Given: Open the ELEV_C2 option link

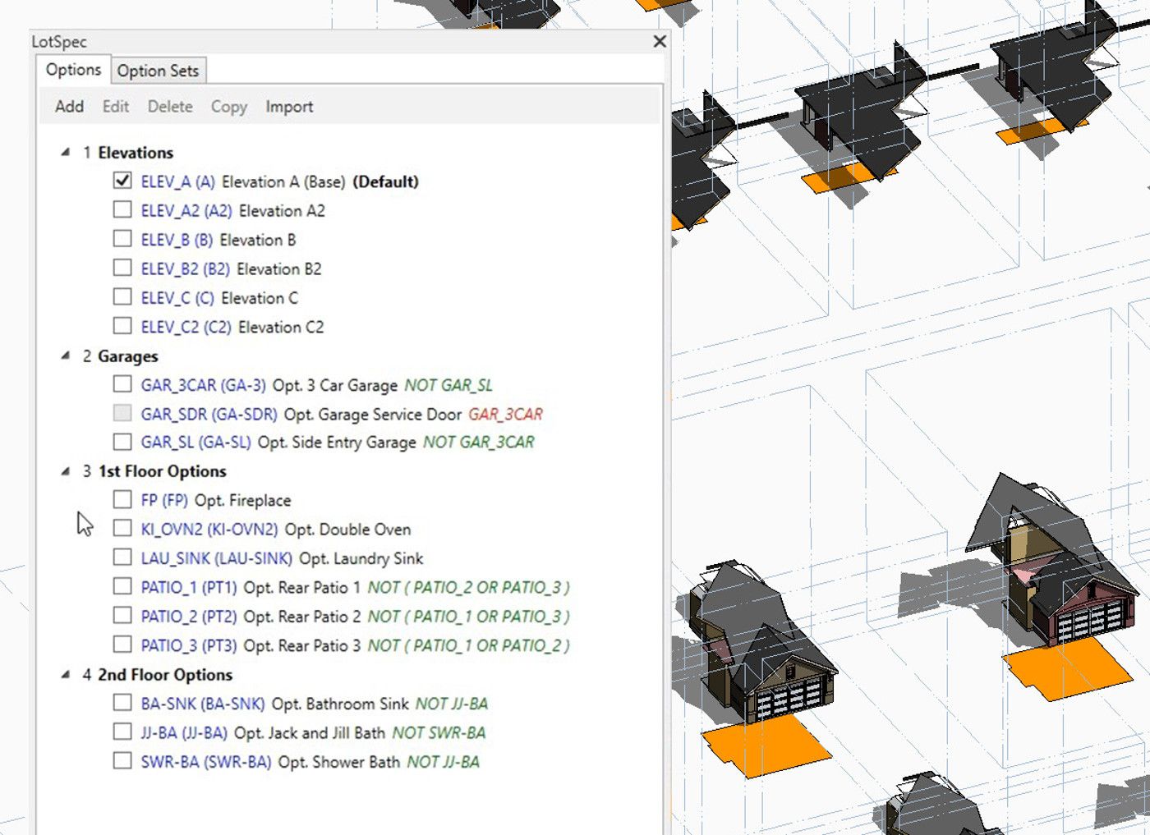Looking at the screenshot, I should tap(189, 327).
